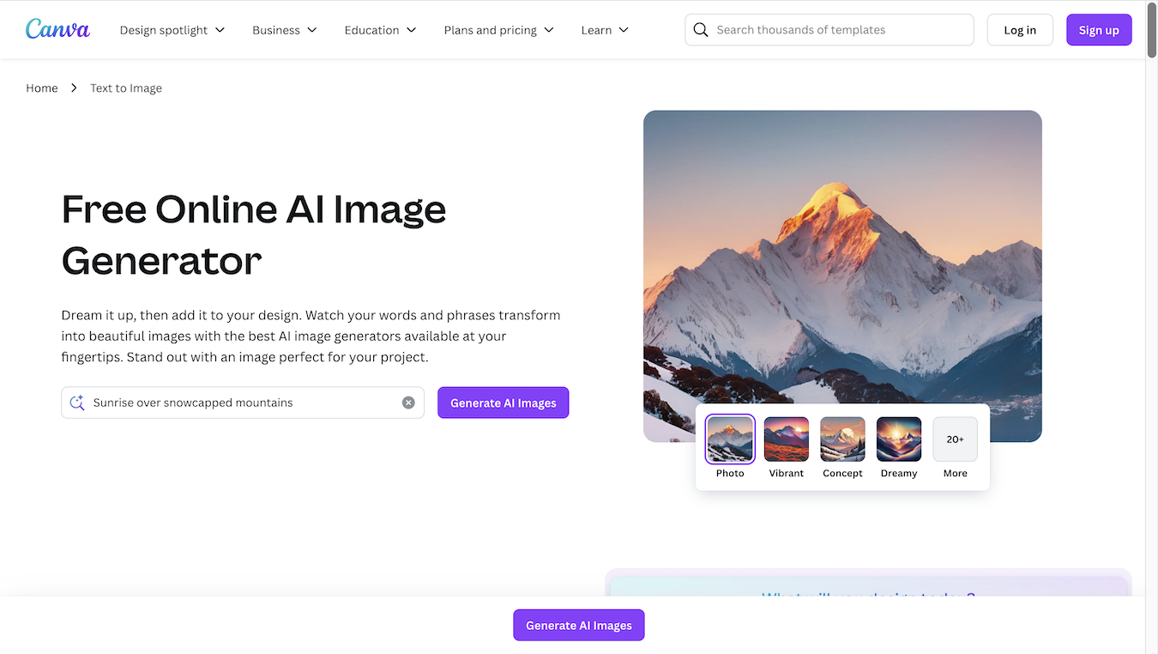Click the Sign up button
Screen dimensions: 1158x654
tap(1099, 30)
